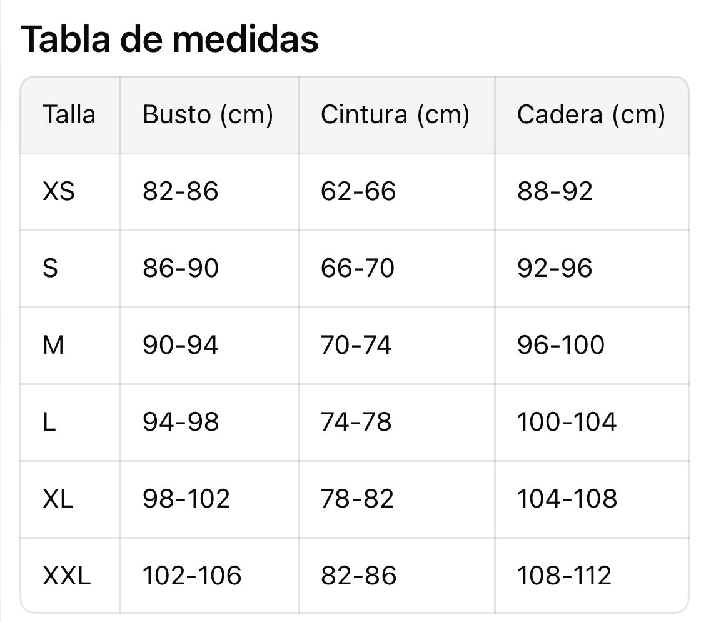Screen dimensions: 721x622
Task: Select the Cadera (cm) column header
Action: (592, 114)
